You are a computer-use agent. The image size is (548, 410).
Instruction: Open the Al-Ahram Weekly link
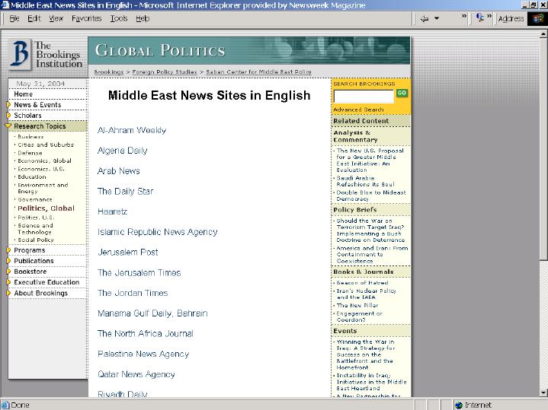point(132,130)
